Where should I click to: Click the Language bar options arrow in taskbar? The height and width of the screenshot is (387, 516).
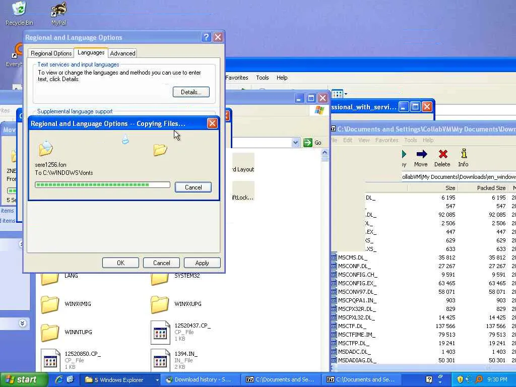tap(440, 382)
